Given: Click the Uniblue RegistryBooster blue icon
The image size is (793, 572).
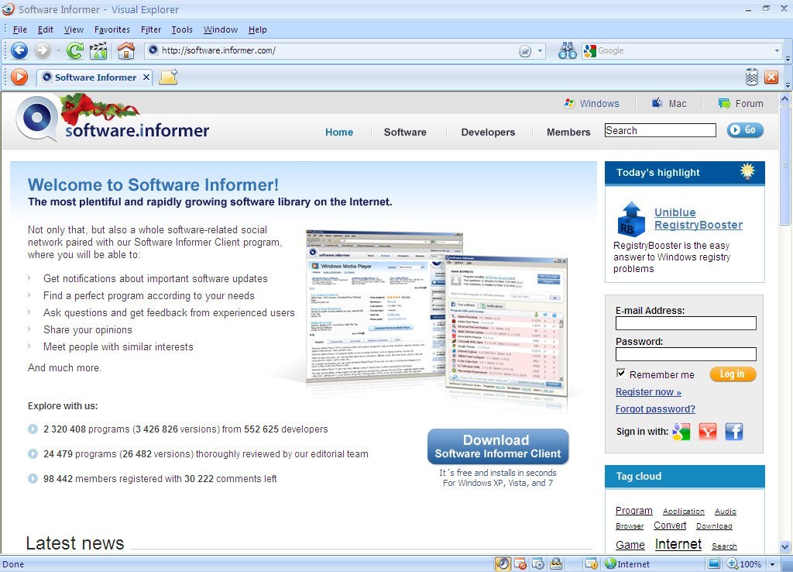Looking at the screenshot, I should (631, 220).
